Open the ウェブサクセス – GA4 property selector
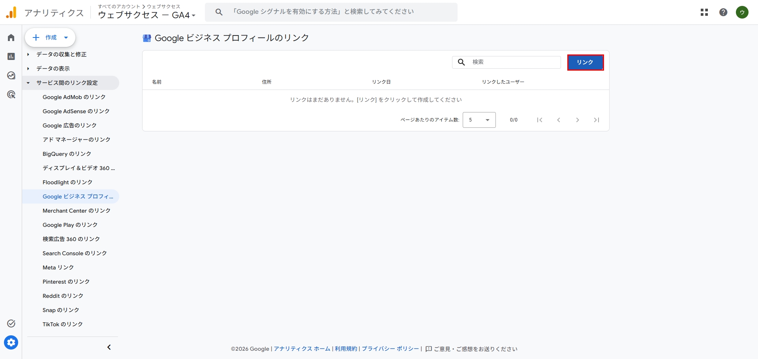The width and height of the screenshot is (758, 359). click(147, 15)
